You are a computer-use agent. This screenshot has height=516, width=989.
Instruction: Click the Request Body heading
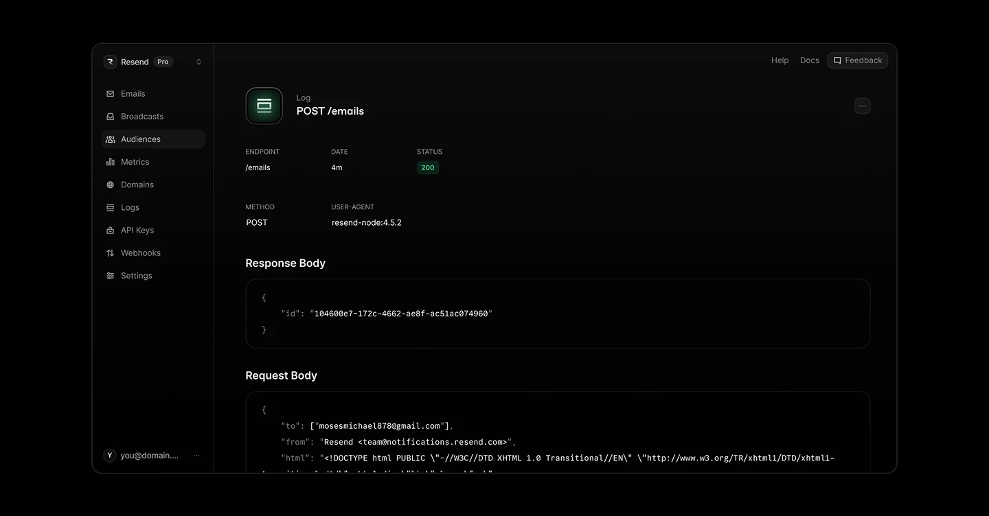(282, 375)
